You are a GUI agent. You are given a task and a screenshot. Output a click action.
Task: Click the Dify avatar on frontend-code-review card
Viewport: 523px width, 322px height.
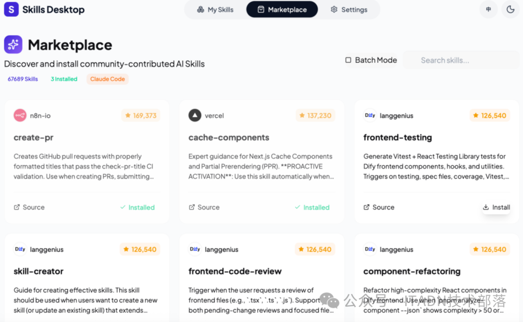[x=195, y=249]
